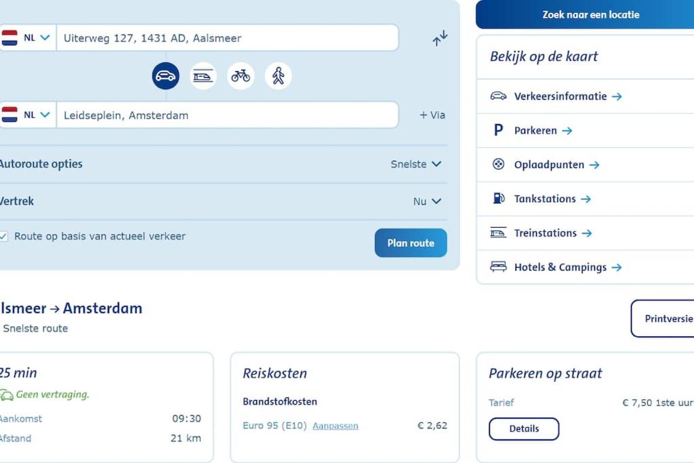Expand the Vertrek Nu dropdown
Viewport: 694px width, 463px height.
pyautogui.click(x=427, y=201)
